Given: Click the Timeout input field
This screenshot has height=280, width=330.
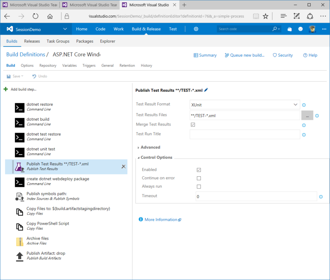Looking at the screenshot, I should pos(256,196).
